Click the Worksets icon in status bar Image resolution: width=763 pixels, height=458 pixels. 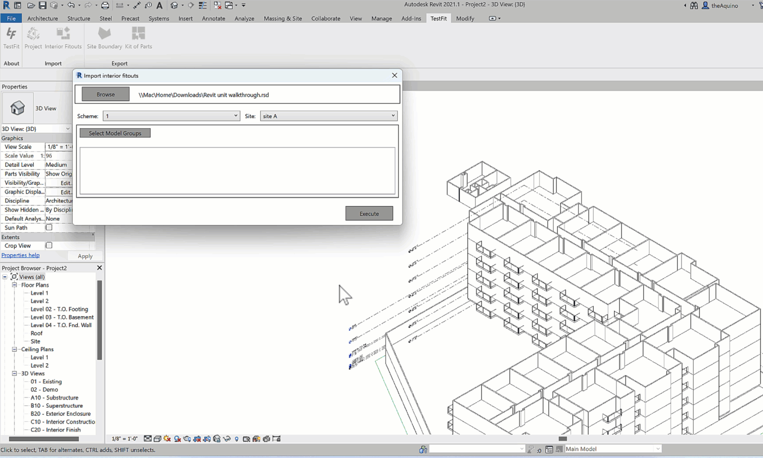pyautogui.click(x=423, y=449)
